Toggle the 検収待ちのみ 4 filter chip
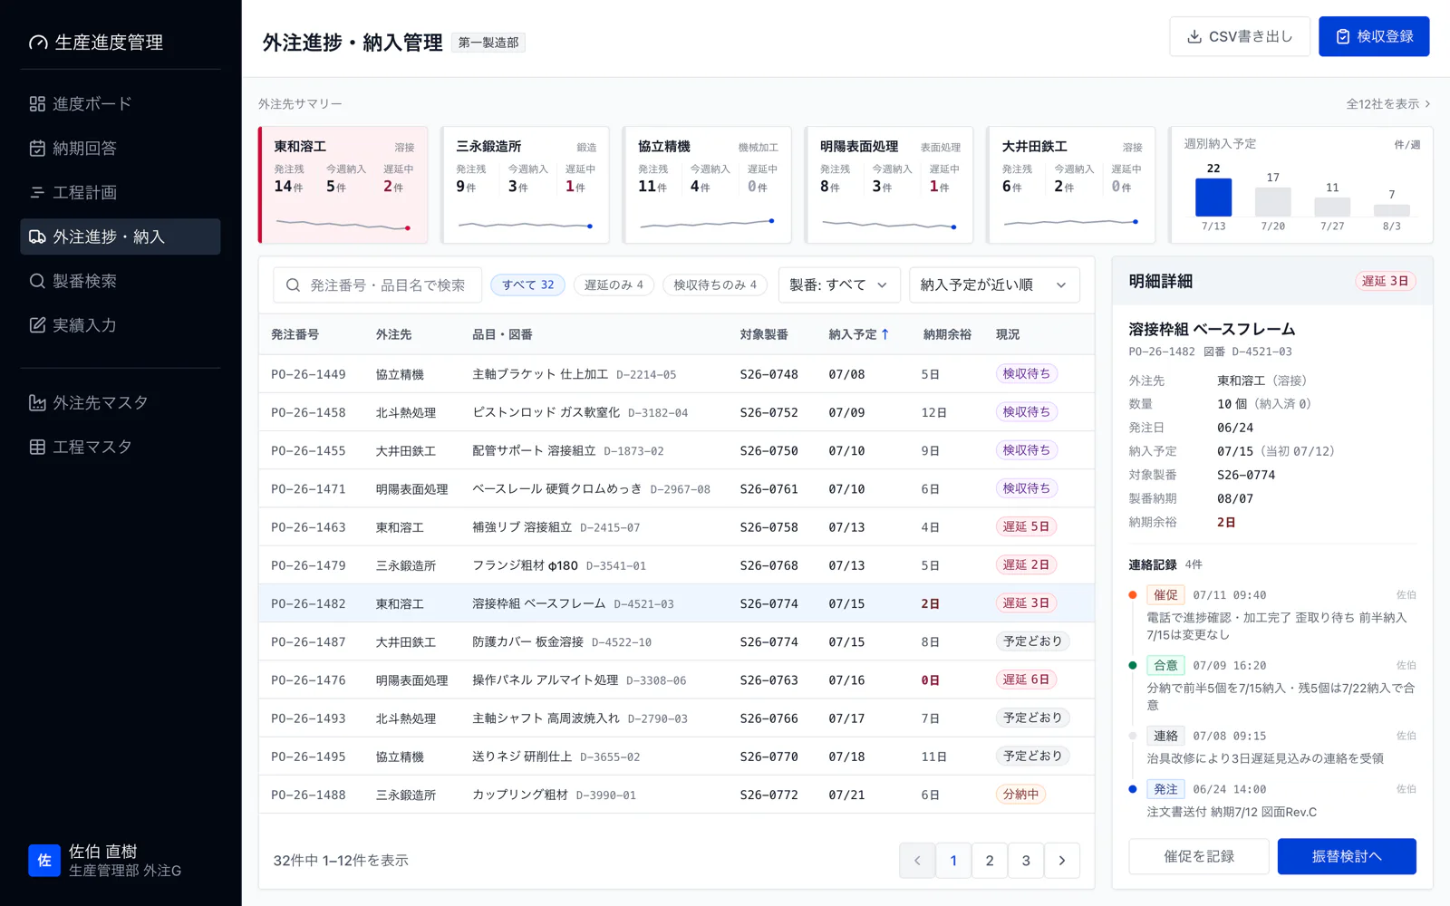Viewport: 1450px width, 906px height. [715, 284]
